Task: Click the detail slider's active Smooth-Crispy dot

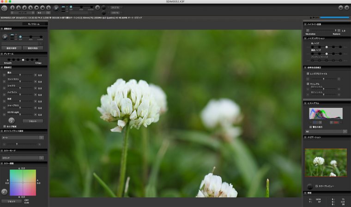Action: [23, 59]
